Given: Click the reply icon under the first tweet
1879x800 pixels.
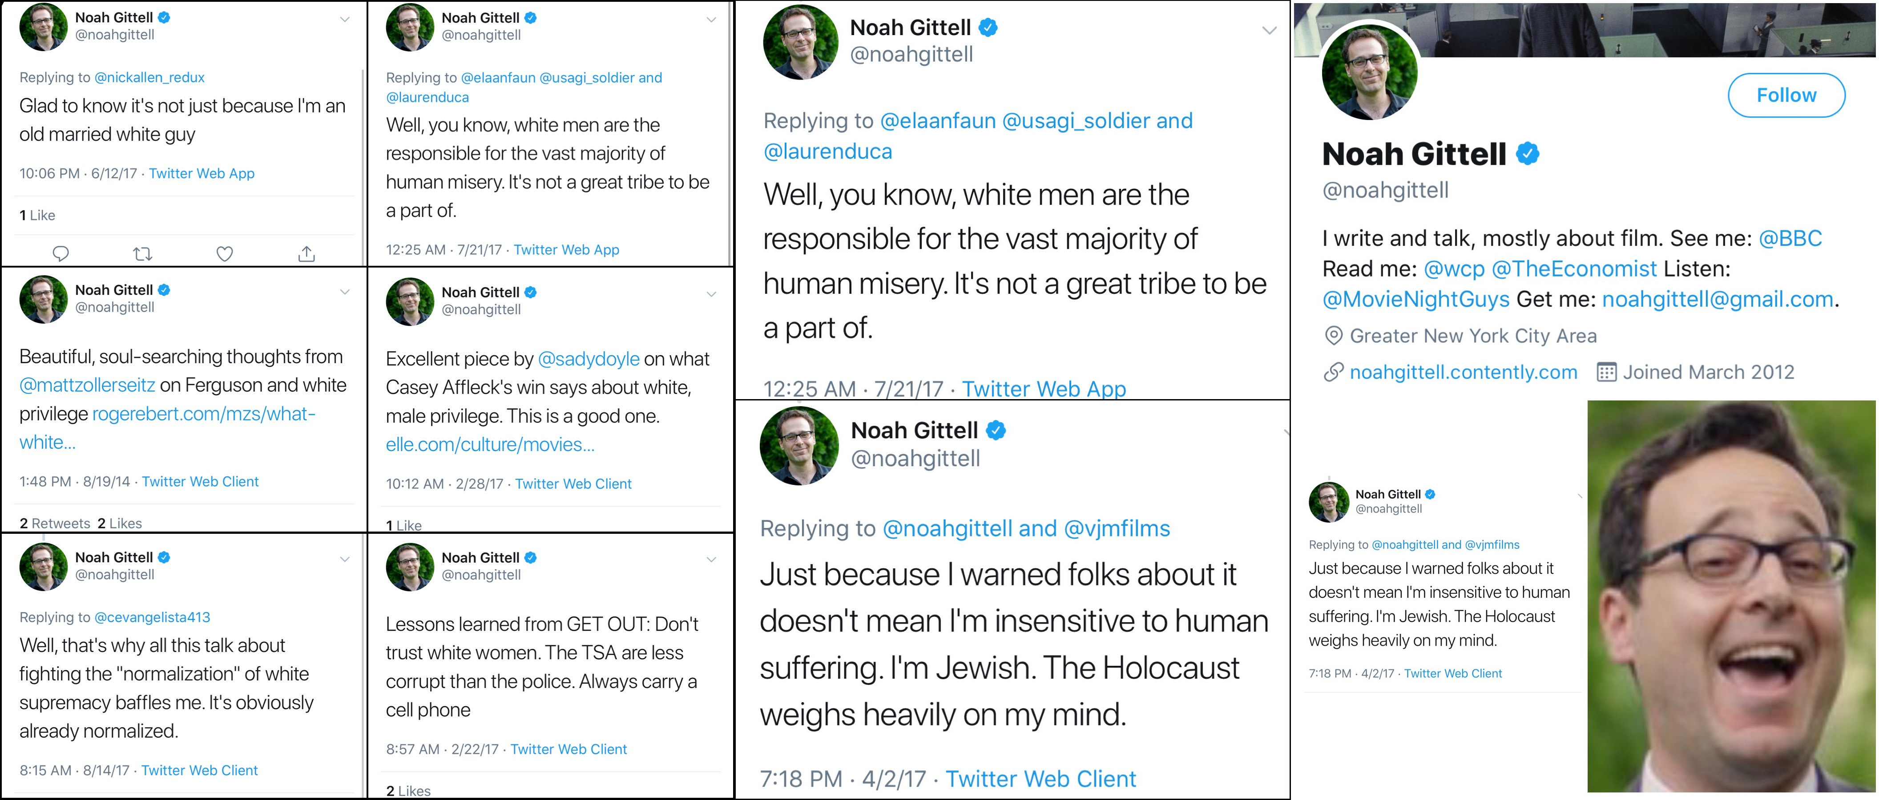Looking at the screenshot, I should click(60, 253).
